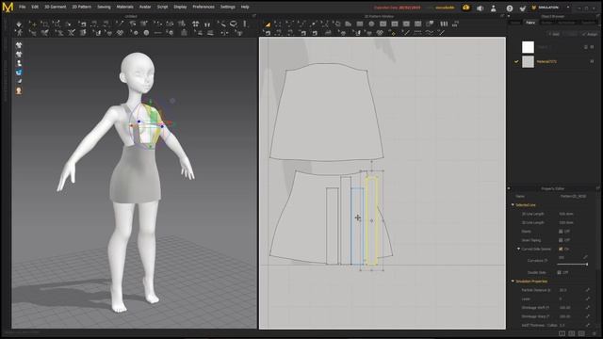Select the yellow highlighted strip pattern piece

[371, 220]
